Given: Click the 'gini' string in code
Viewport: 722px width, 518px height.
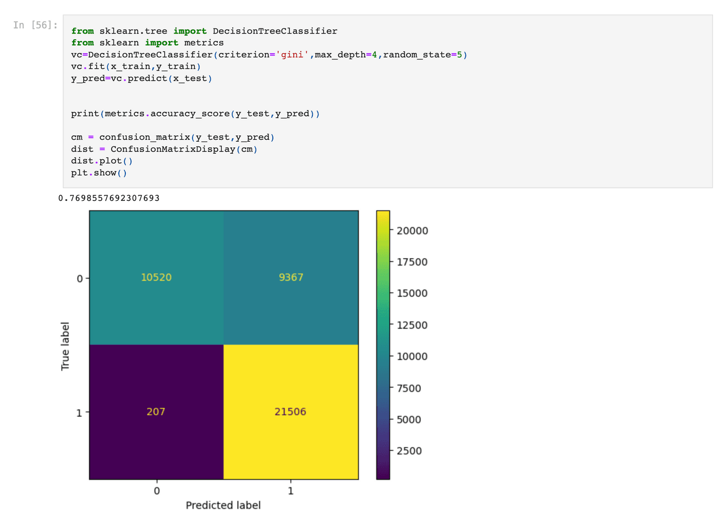Looking at the screenshot, I should coord(292,55).
